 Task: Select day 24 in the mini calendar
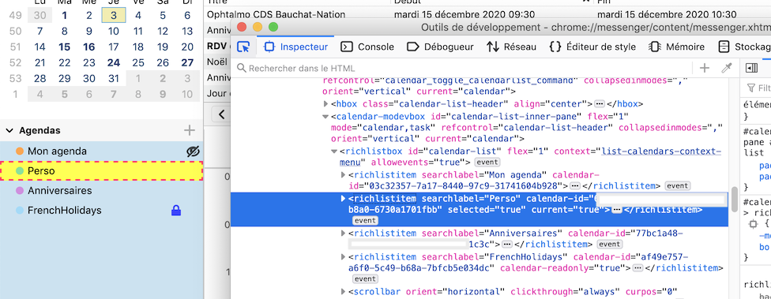tap(114, 63)
